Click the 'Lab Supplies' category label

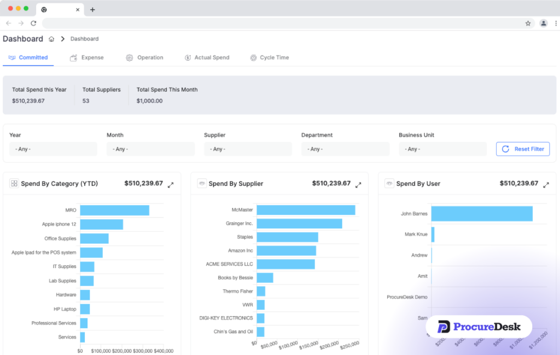62,281
